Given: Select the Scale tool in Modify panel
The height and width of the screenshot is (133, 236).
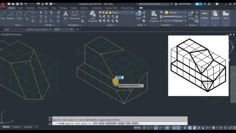Looking at the screenshot, I should (46, 21).
